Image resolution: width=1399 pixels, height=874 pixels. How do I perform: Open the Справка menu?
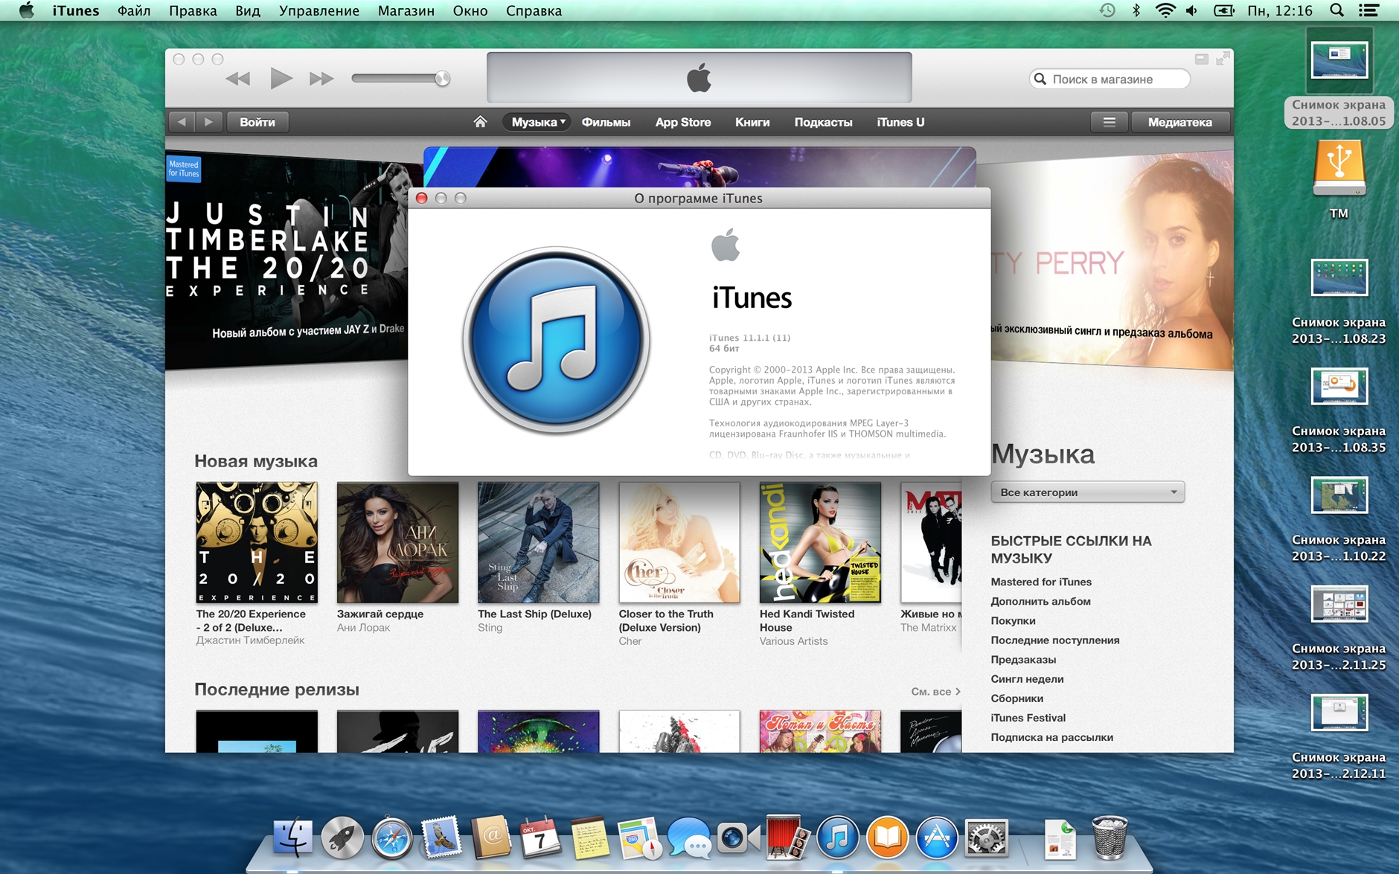point(534,10)
